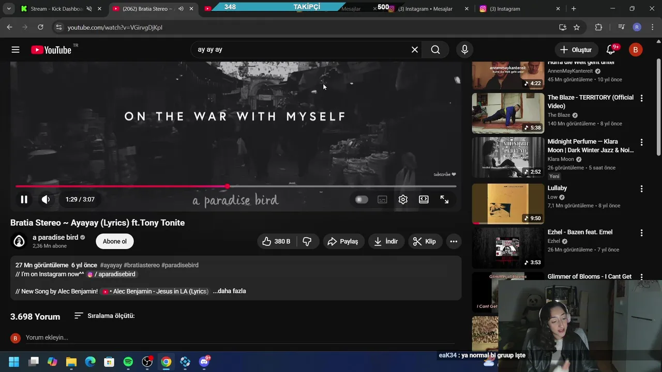
Task: Mute the video with the speaker icon
Action: tap(46, 199)
